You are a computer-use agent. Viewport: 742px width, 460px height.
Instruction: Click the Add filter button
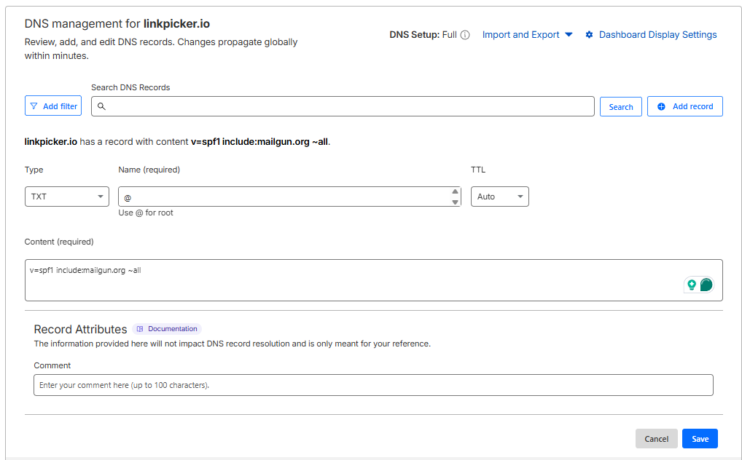(53, 106)
